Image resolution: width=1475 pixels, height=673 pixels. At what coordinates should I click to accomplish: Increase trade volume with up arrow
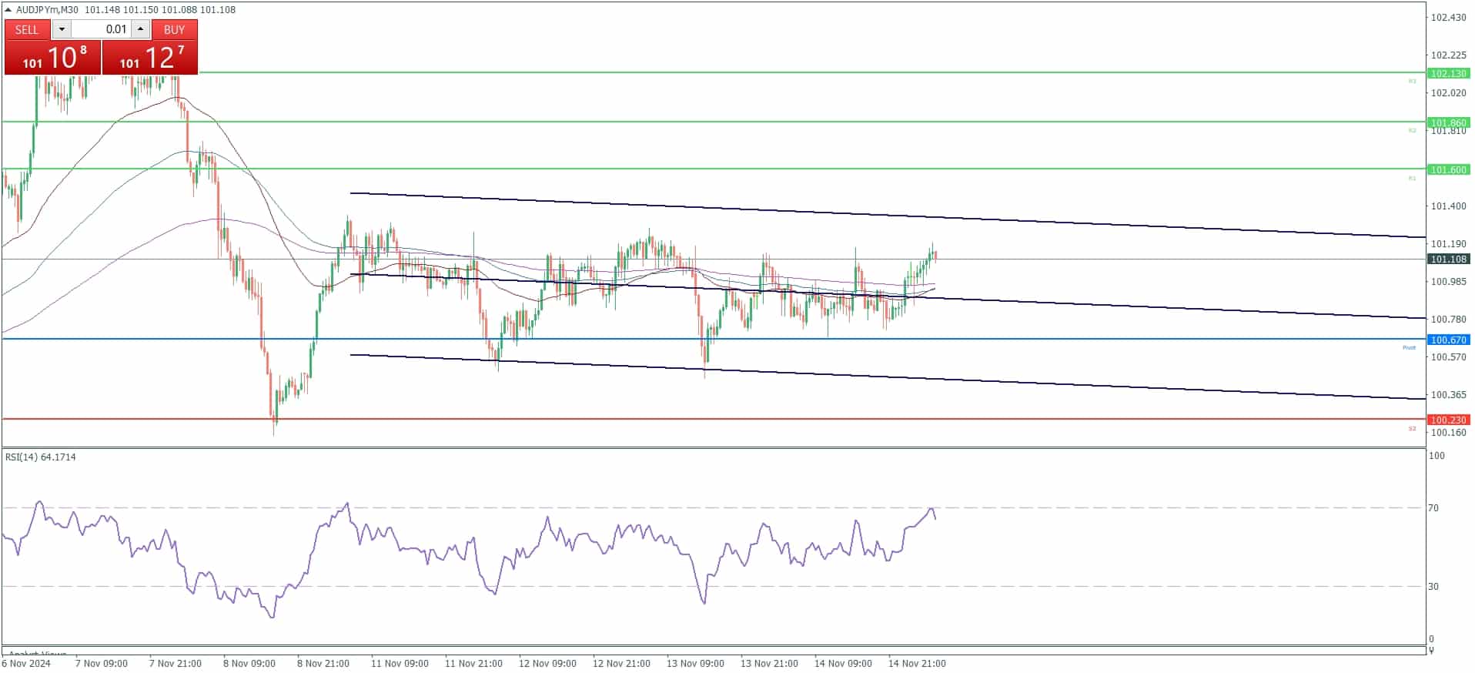click(x=140, y=29)
